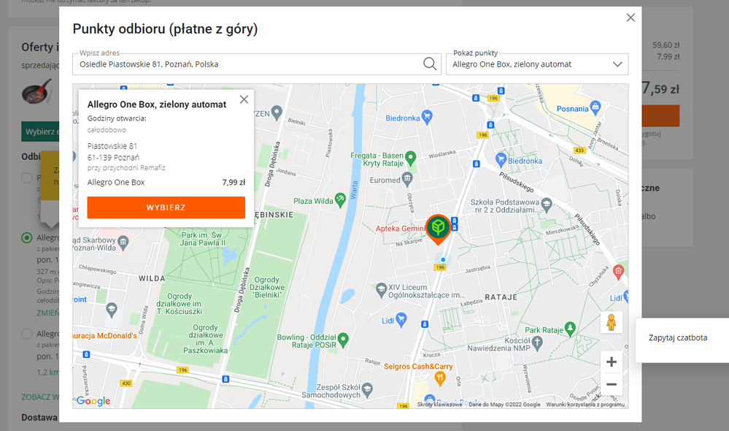Zoom in the map with plus button
Viewport: 729px width, 431px height.
tap(612, 362)
